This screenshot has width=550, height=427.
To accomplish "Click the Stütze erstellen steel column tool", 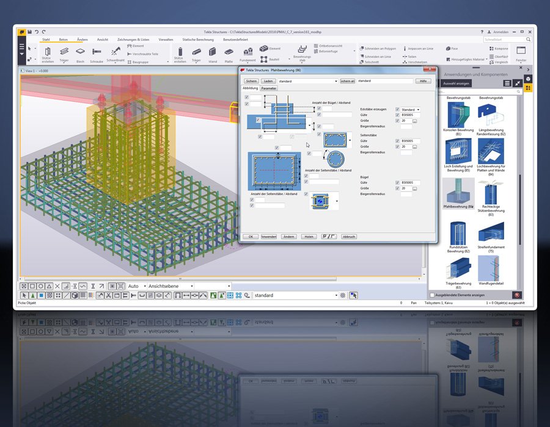I will tap(48, 54).
